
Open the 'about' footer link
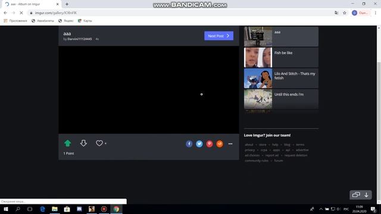coord(249,144)
